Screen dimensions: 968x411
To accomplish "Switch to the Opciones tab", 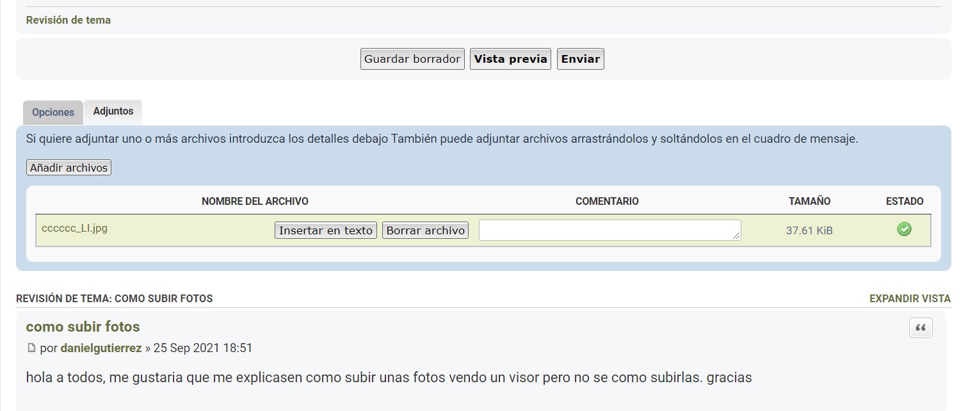I will [x=53, y=113].
